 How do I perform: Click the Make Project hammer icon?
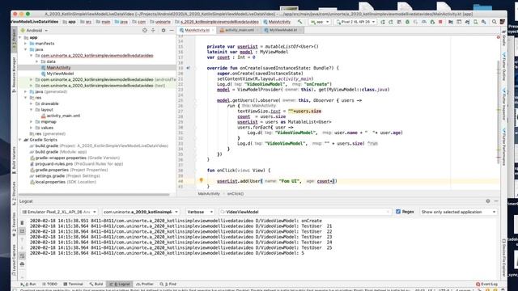(299, 22)
